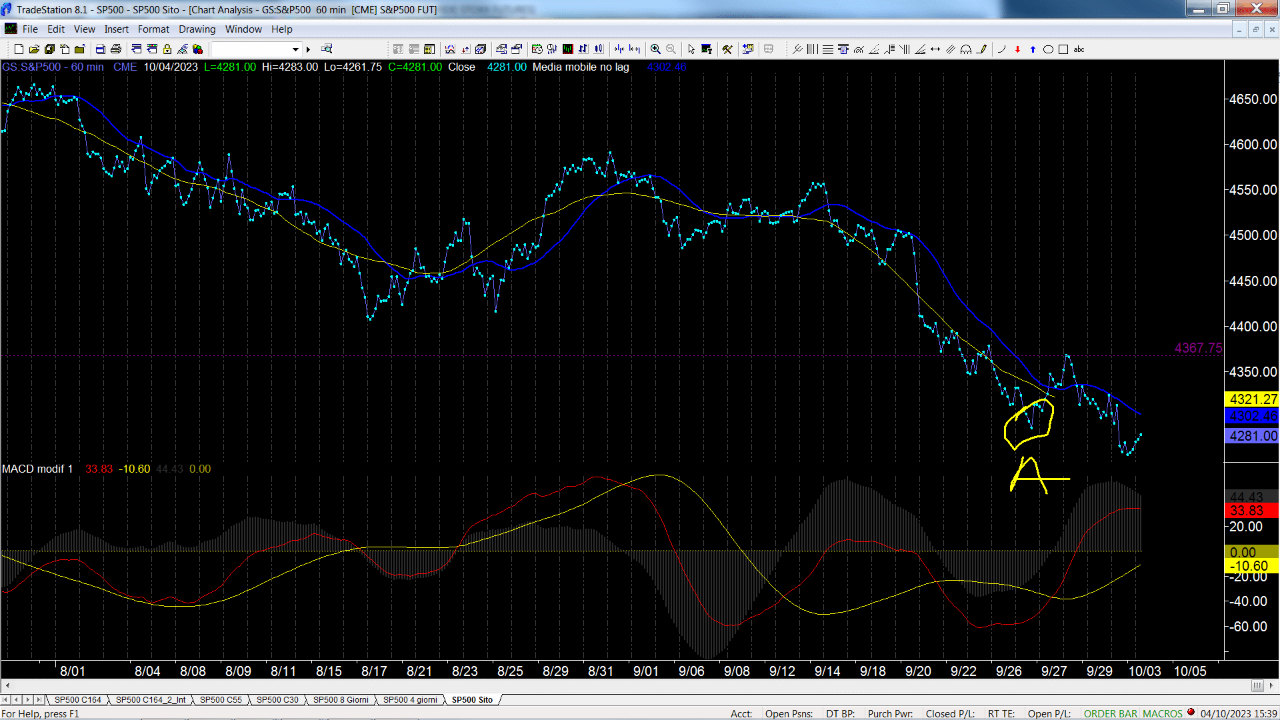This screenshot has height=720, width=1280.
Task: Click the Print icon in toolbar
Action: point(116,49)
